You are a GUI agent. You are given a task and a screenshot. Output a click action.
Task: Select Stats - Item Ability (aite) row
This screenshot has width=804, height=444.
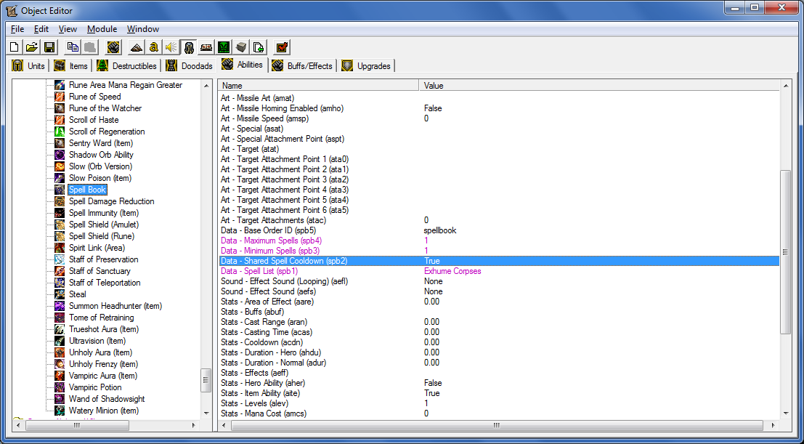click(498, 393)
